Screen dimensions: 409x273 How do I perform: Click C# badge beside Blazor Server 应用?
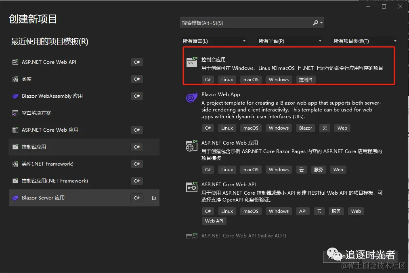[x=137, y=198]
